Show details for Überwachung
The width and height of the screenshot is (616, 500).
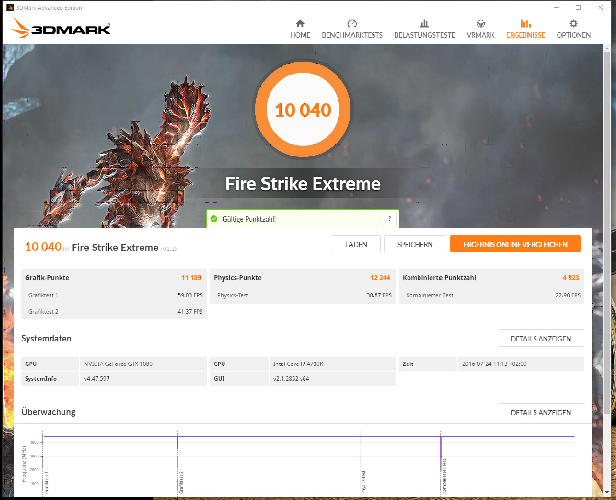541,412
